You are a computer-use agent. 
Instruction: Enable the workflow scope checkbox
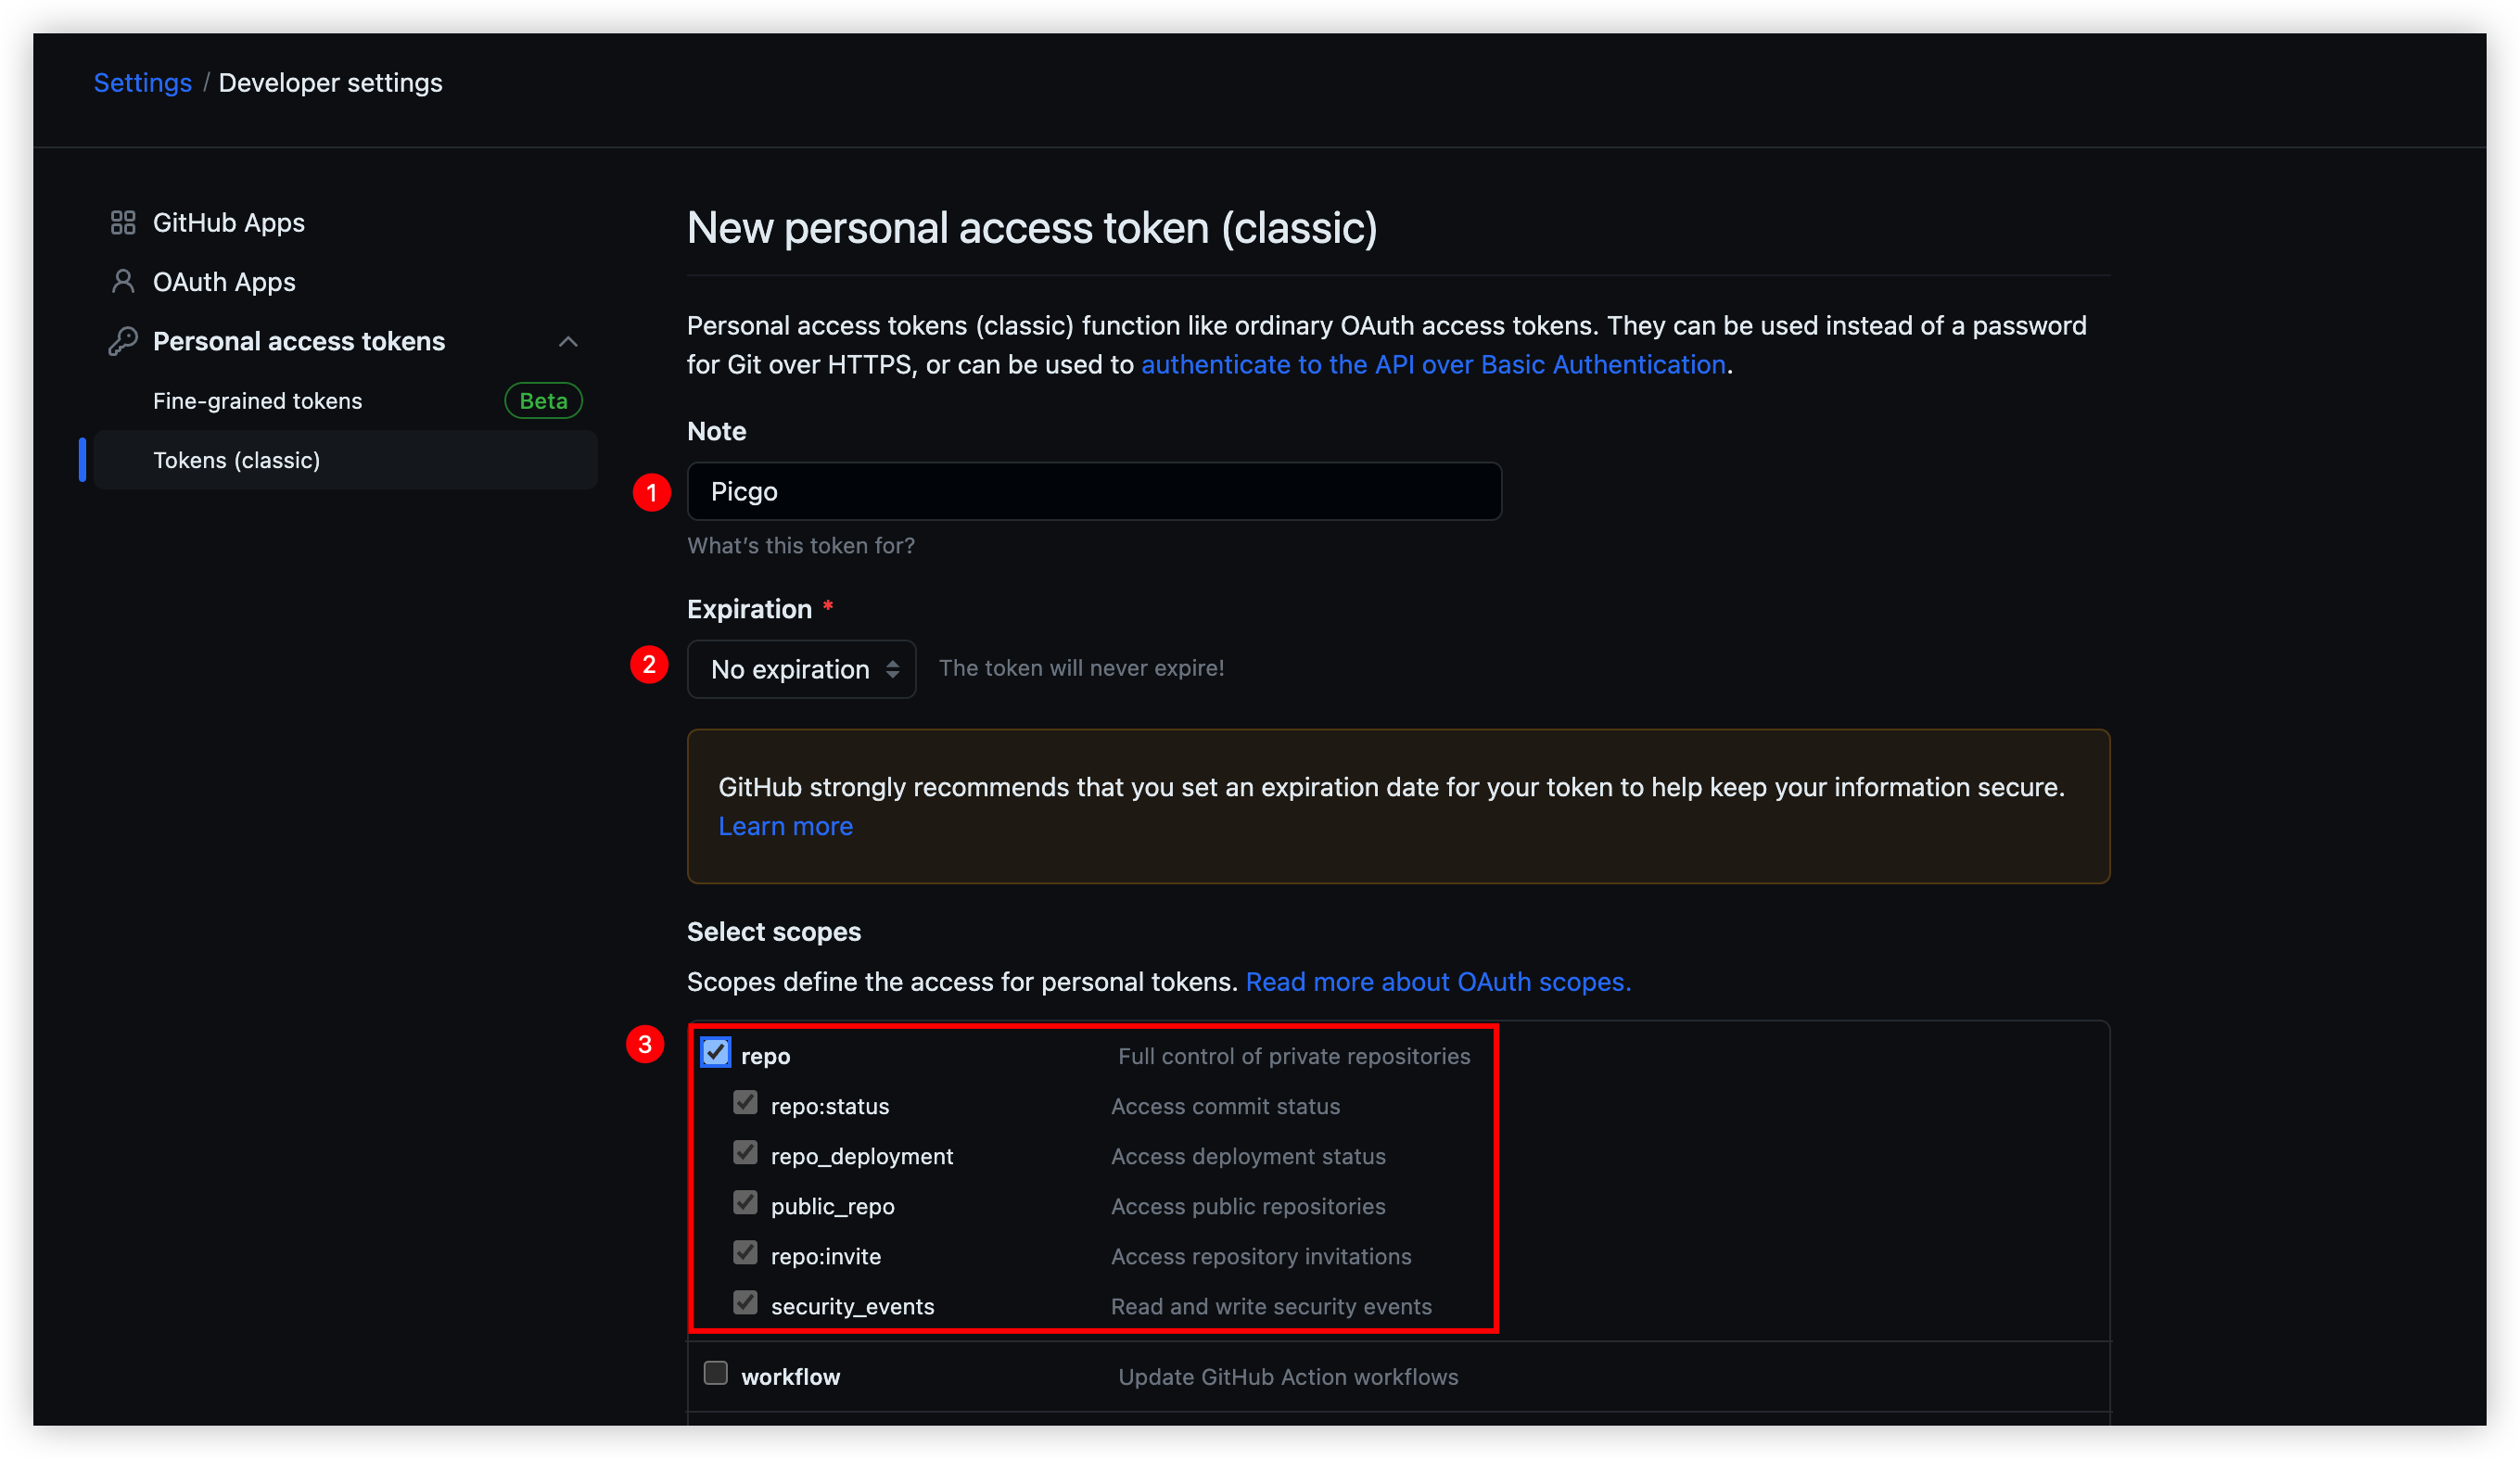(x=716, y=1373)
